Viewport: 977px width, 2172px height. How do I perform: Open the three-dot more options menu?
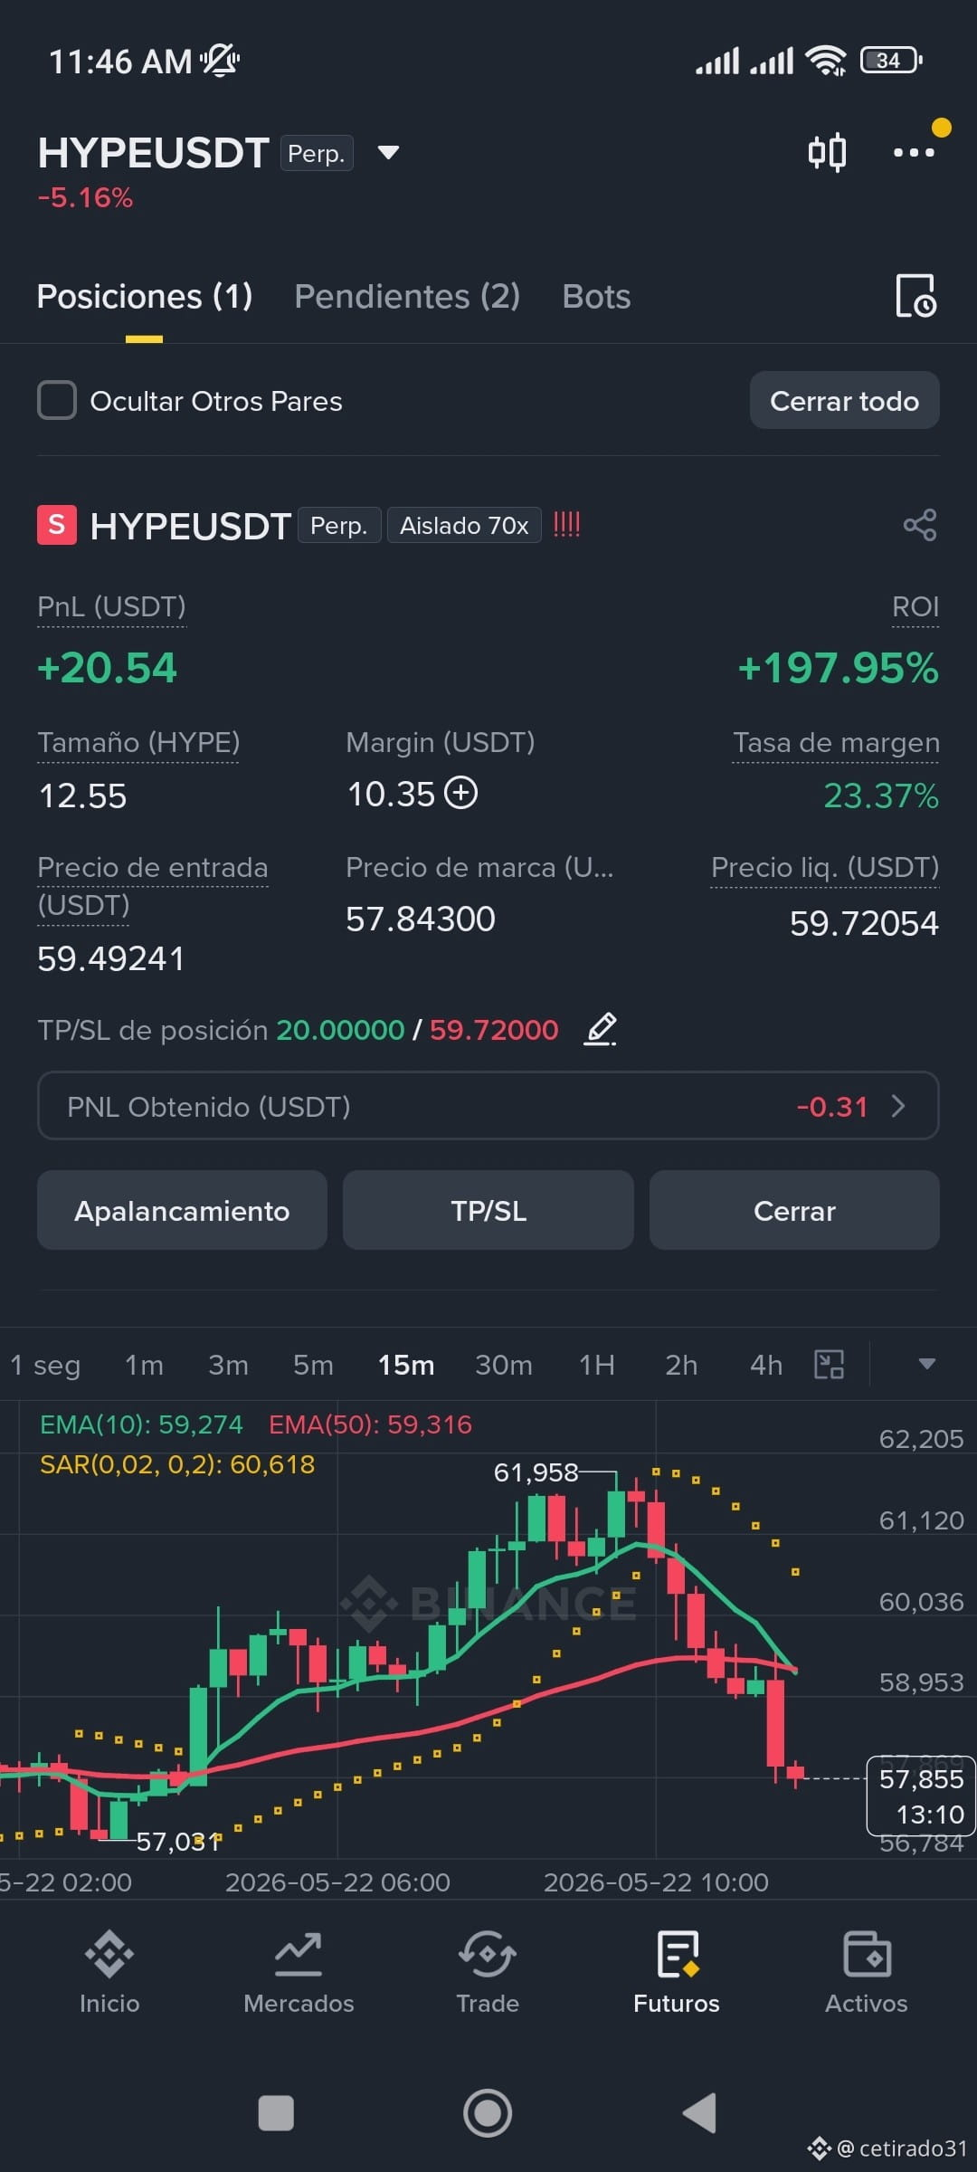click(914, 152)
